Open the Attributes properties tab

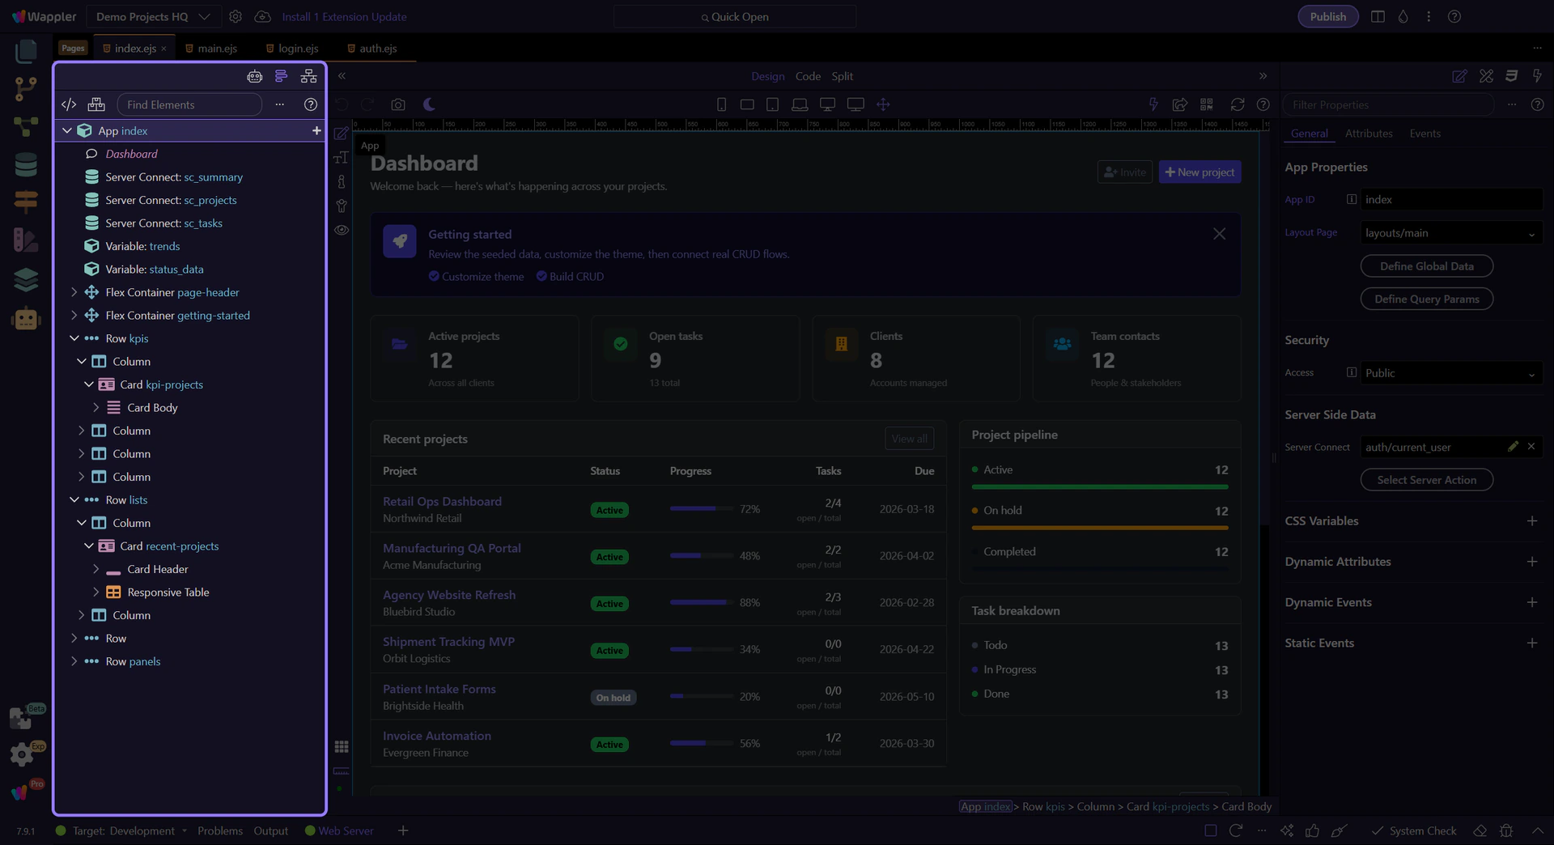point(1369,134)
